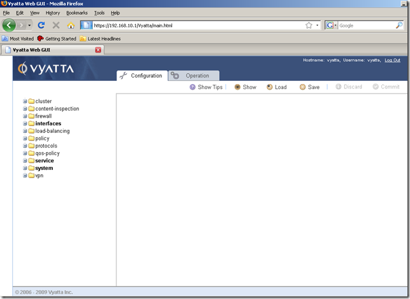Expand the cluster tree node
410x299 pixels.
pos(25,101)
